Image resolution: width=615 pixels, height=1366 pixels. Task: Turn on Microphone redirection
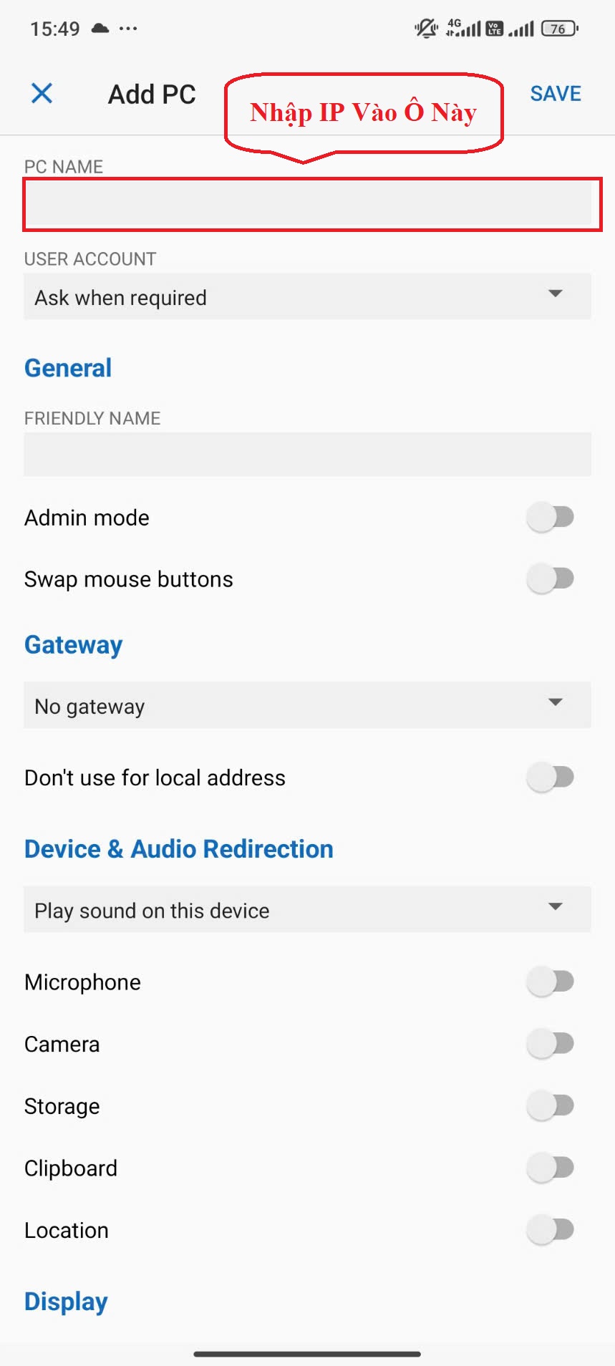coord(551,982)
